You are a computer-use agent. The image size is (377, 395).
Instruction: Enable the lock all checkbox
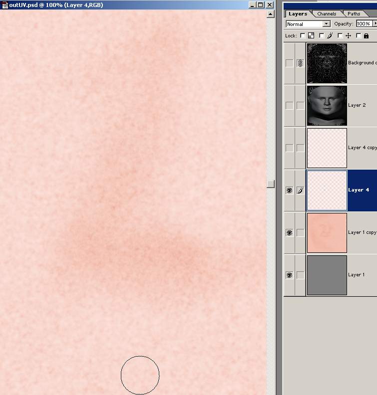359,36
